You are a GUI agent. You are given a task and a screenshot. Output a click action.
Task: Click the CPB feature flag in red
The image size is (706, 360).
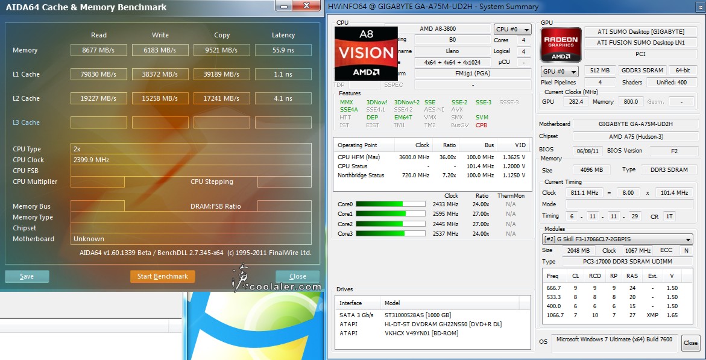pyautogui.click(x=481, y=125)
